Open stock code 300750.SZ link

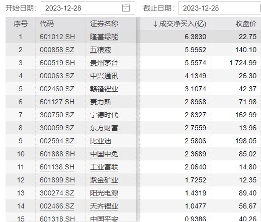click(57, 115)
